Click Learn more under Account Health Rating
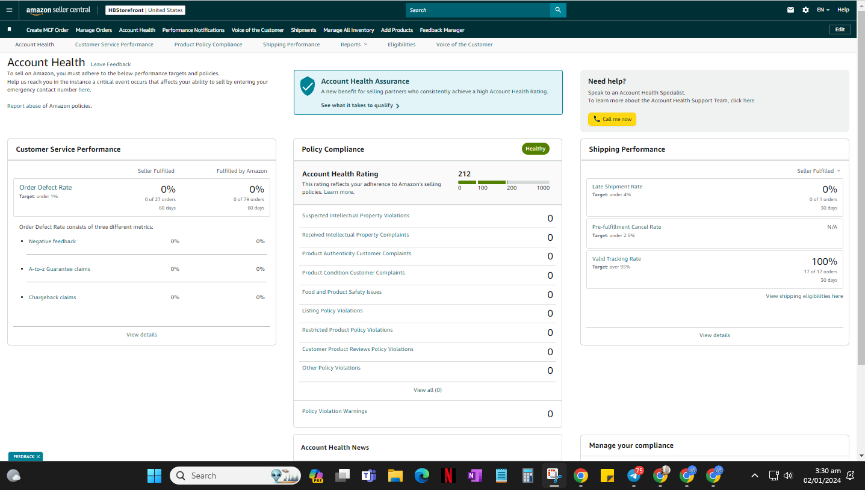Viewport: 865px width, 490px height. pos(338,192)
